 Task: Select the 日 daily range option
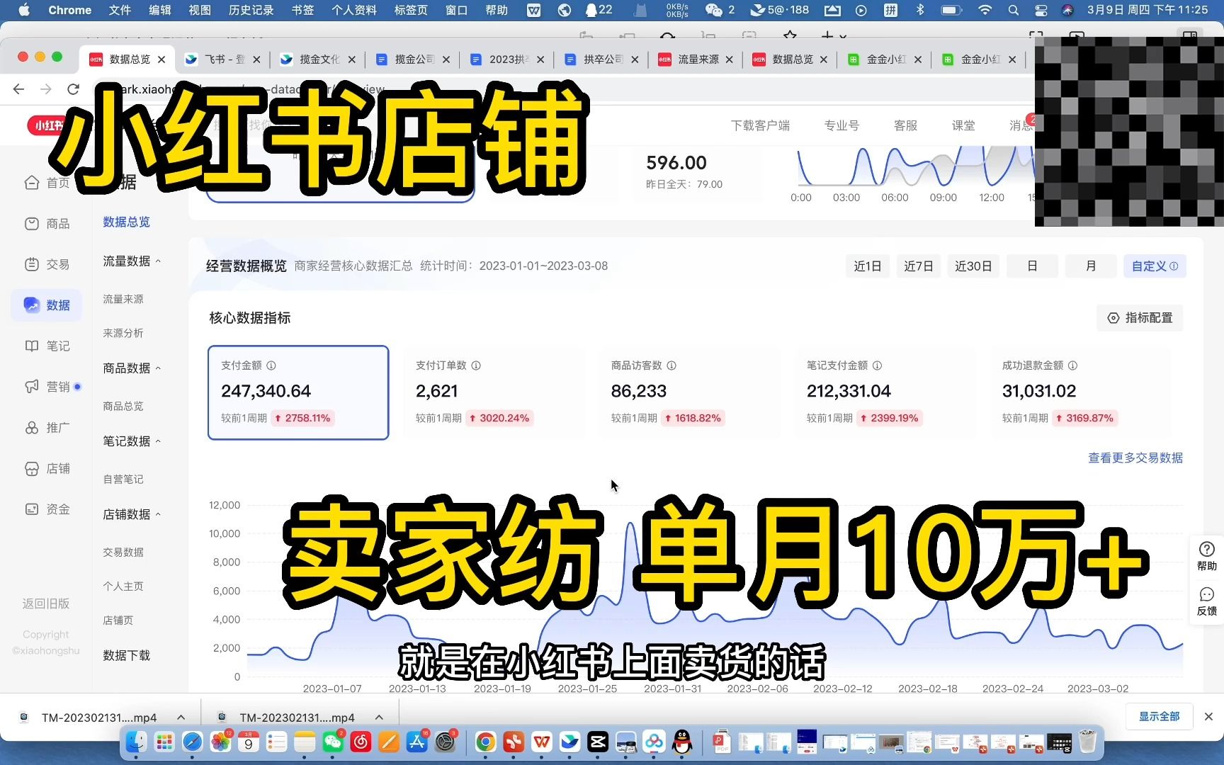(x=1032, y=266)
